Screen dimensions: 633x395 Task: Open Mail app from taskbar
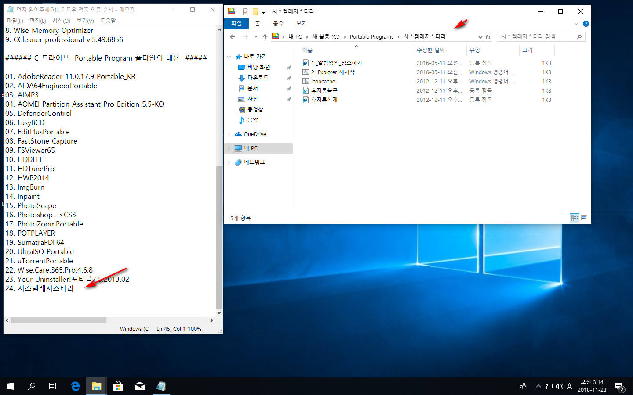point(139,386)
